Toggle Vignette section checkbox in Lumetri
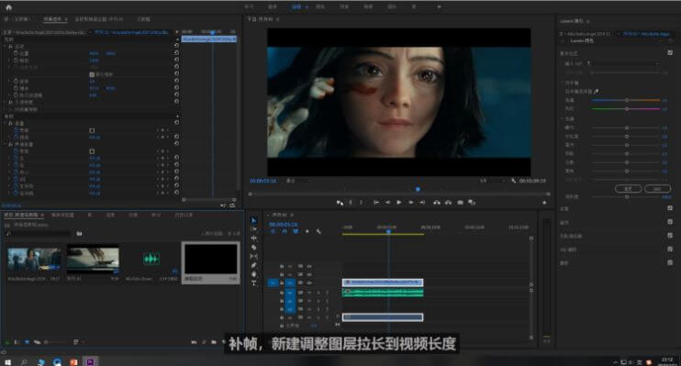Screen dimensions: 681x366 pos(670,262)
